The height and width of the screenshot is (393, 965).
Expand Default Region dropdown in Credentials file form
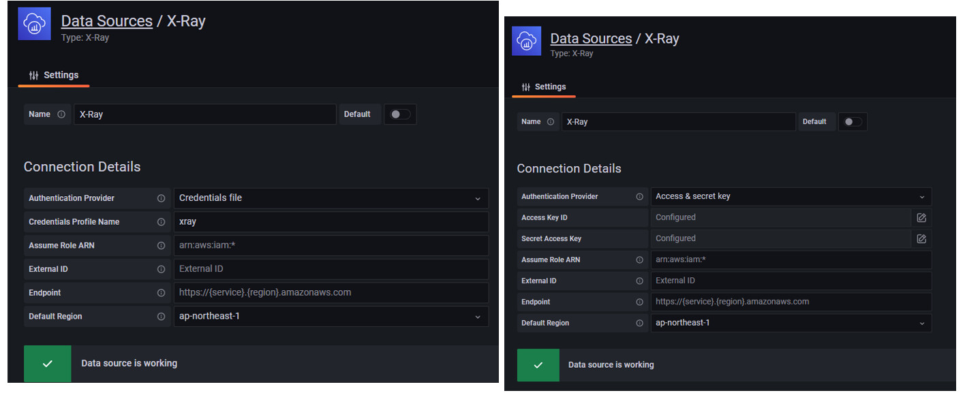pos(331,317)
